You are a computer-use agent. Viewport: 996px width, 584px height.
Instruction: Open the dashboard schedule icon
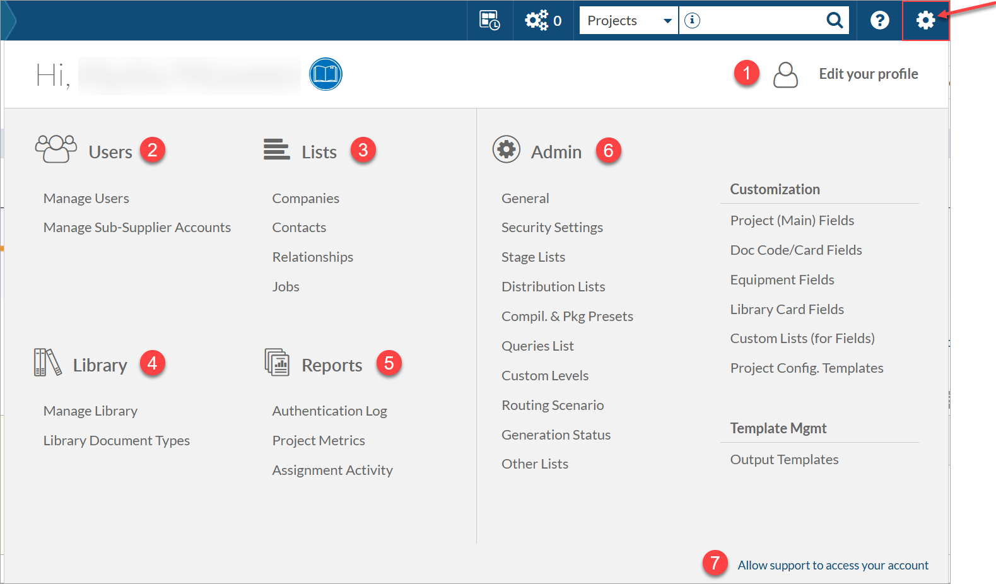point(489,21)
